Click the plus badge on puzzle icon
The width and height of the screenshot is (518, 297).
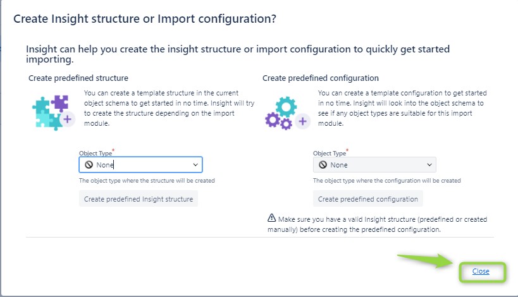pyautogui.click(x=68, y=119)
